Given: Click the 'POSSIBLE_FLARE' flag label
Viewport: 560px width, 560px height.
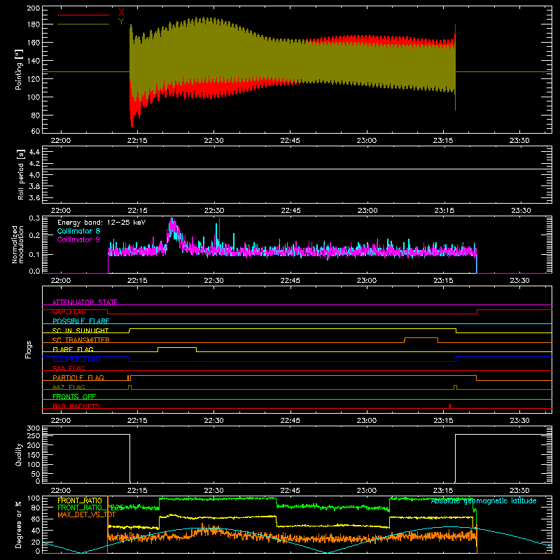Looking at the screenshot, I should [x=80, y=321].
